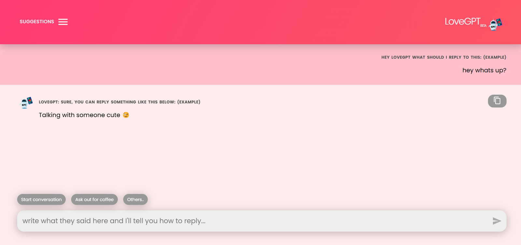Click the LoveGPT avatar beside the reply
Image resolution: width=521 pixels, height=245 pixels.
pos(26,102)
